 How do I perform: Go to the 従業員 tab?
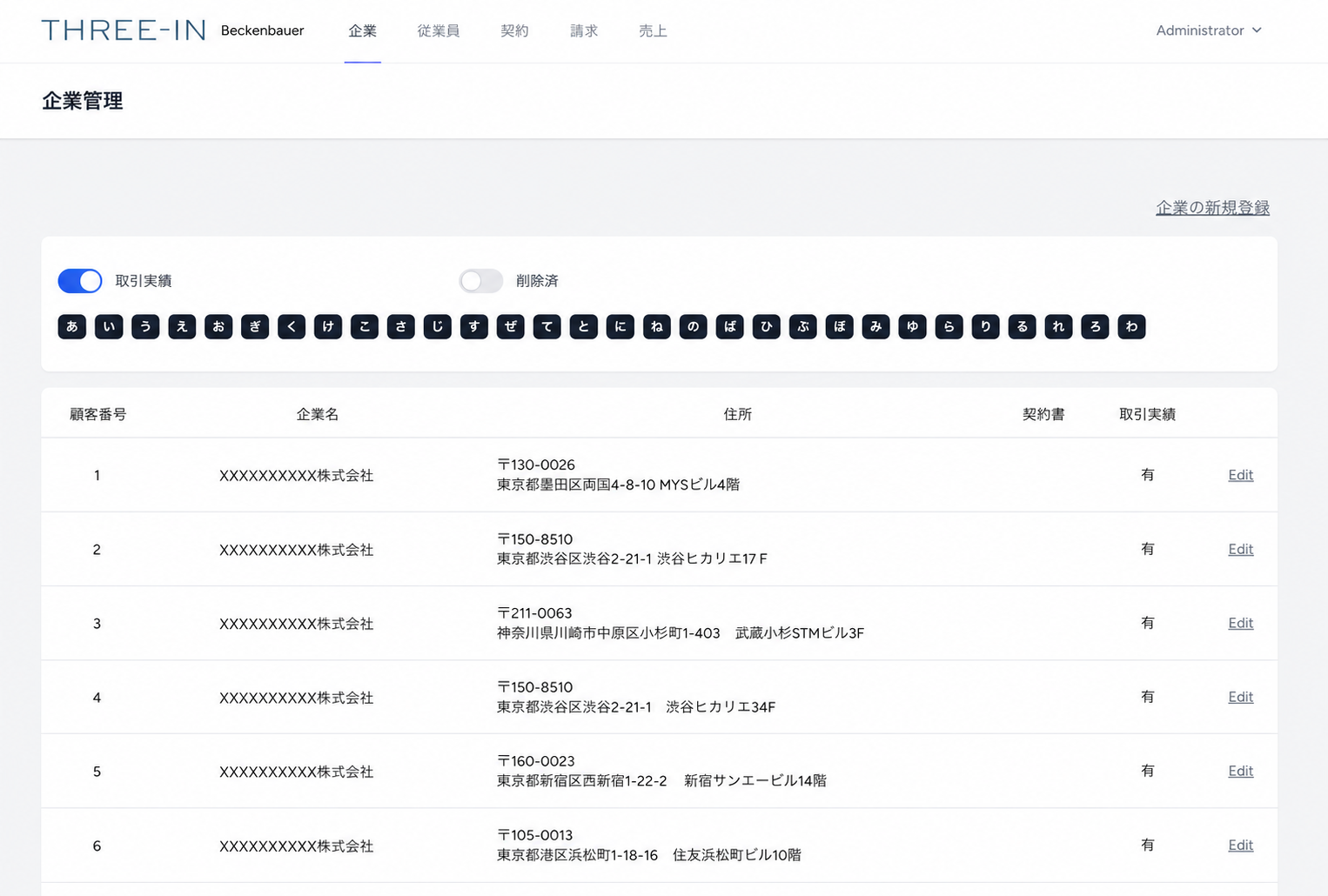[439, 31]
